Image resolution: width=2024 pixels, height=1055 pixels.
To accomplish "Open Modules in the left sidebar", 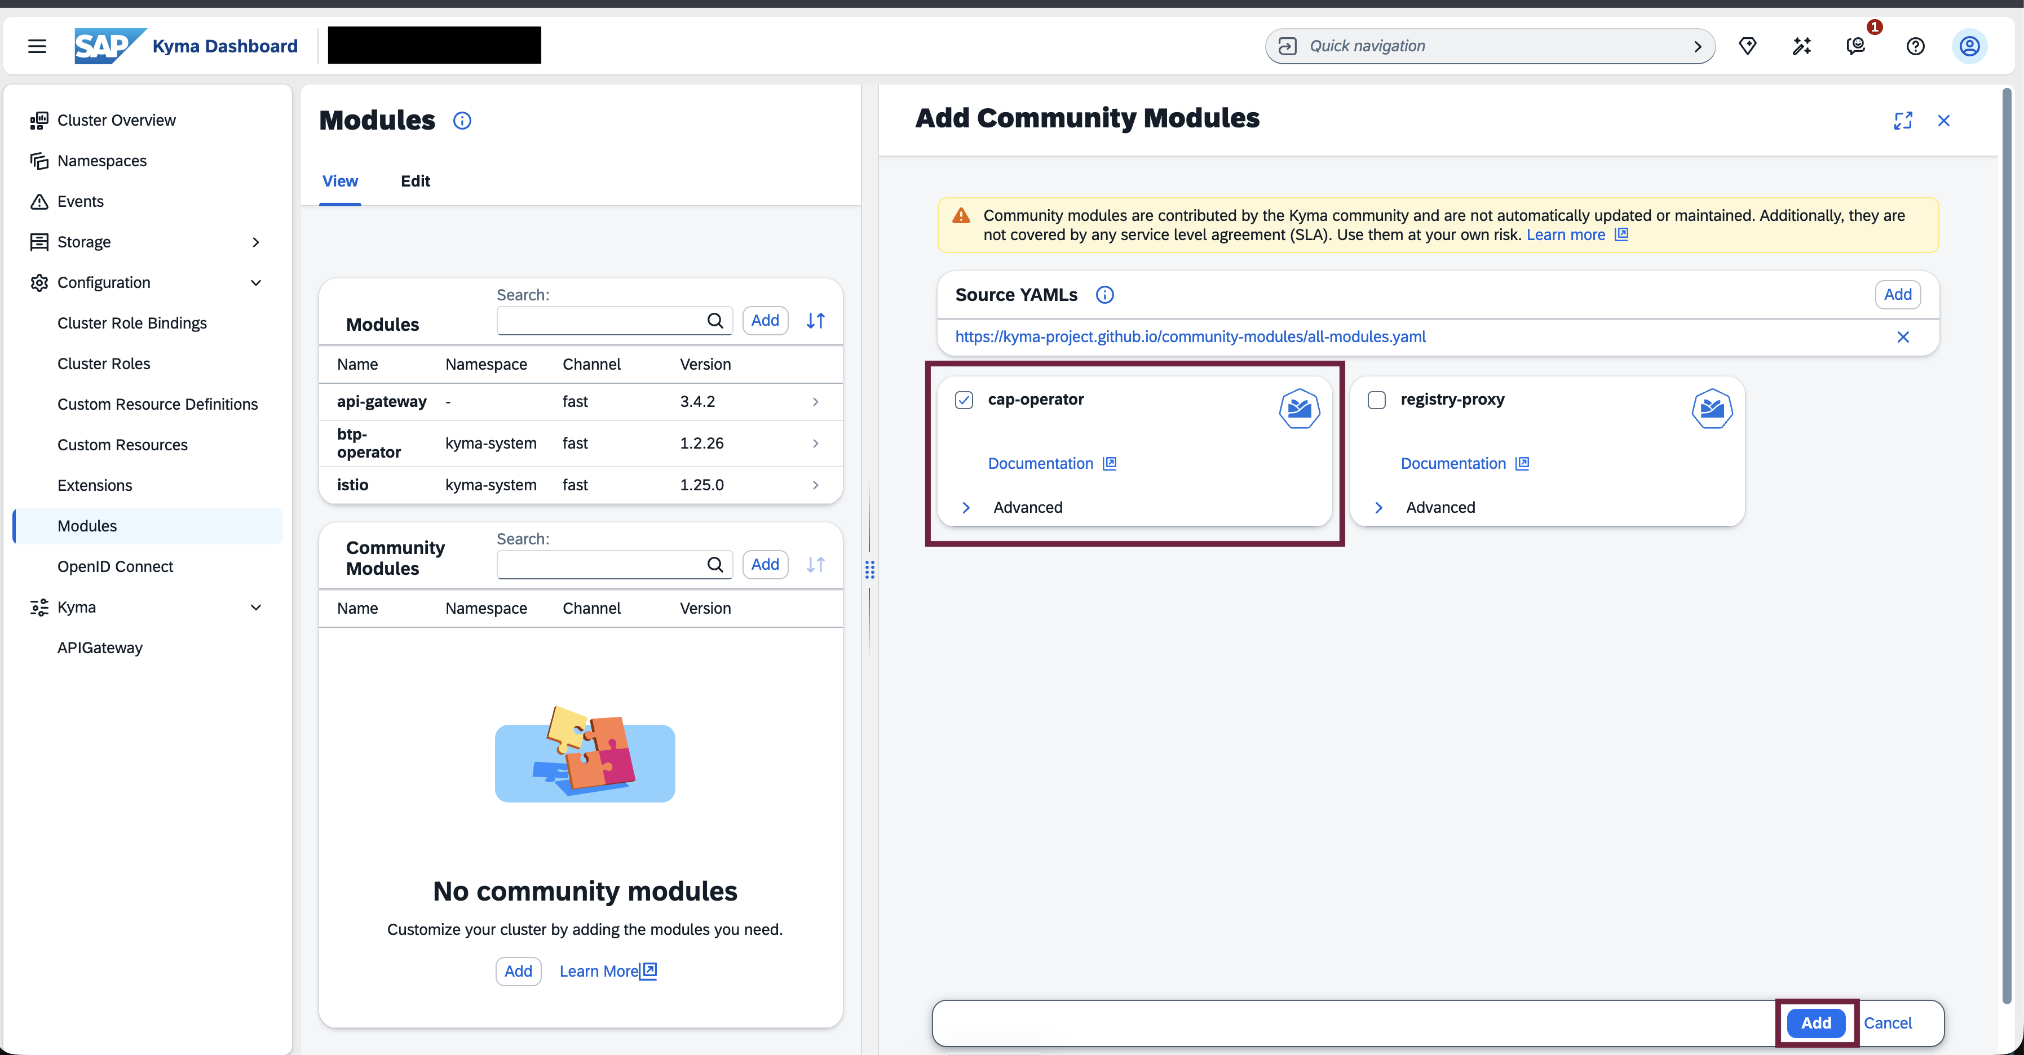I will (x=86, y=526).
